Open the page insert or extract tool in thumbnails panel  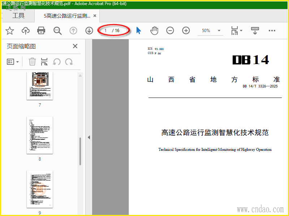coord(44,62)
